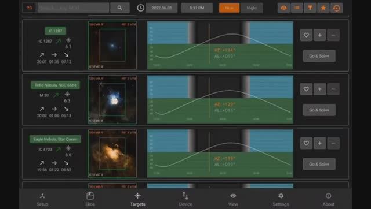Remove Eagle Nebula with minus button
The image size is (371, 209).
pyautogui.click(x=333, y=143)
